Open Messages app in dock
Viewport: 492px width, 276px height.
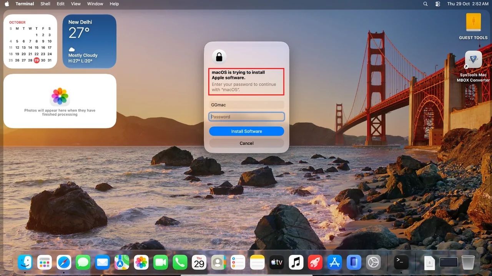[83, 263]
